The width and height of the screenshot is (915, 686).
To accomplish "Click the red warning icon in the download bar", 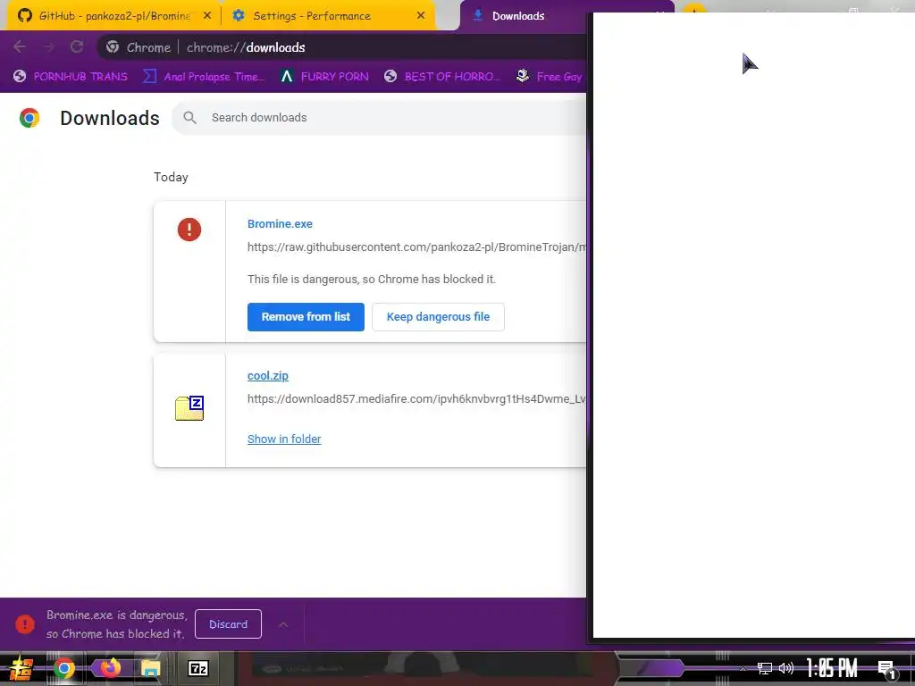I will click(x=24, y=624).
